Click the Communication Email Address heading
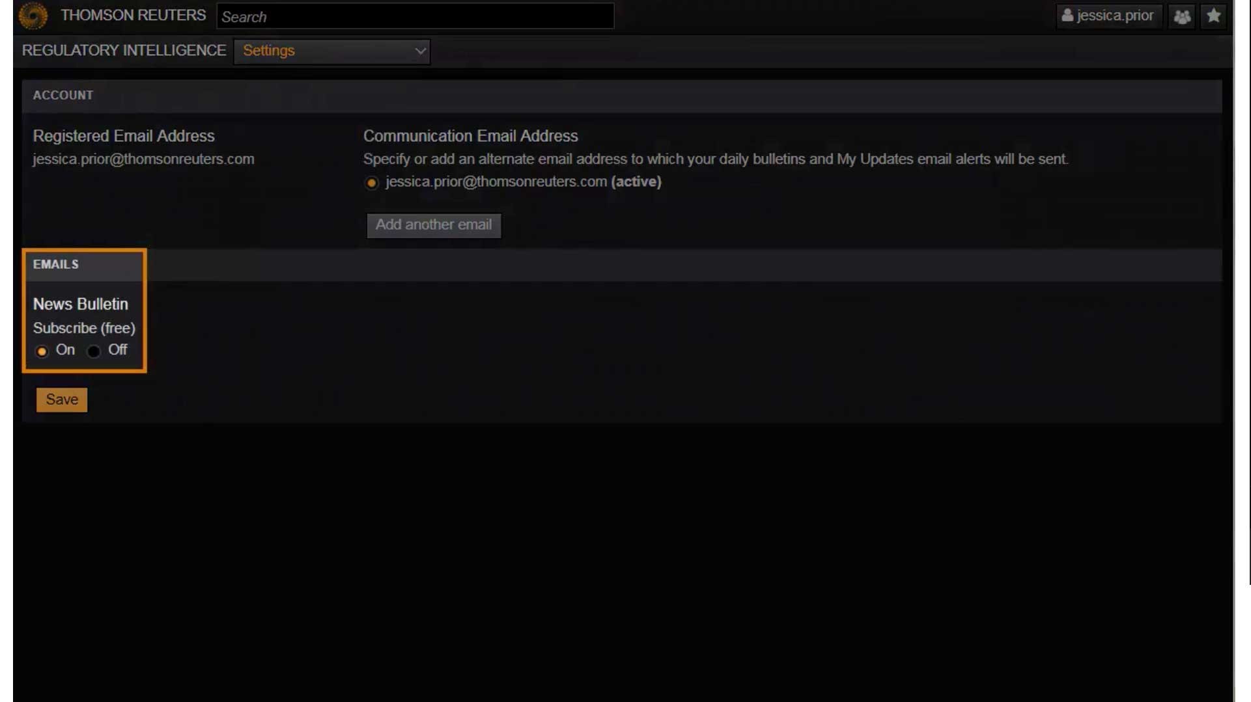Viewport: 1251px width, 702px height. [470, 136]
